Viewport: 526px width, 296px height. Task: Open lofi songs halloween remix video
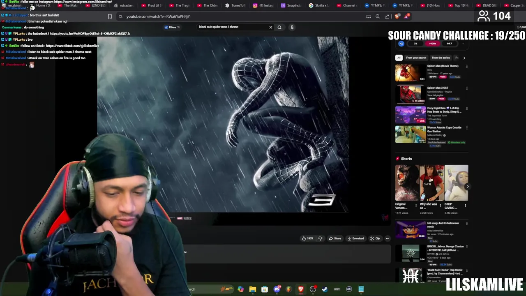click(x=411, y=230)
